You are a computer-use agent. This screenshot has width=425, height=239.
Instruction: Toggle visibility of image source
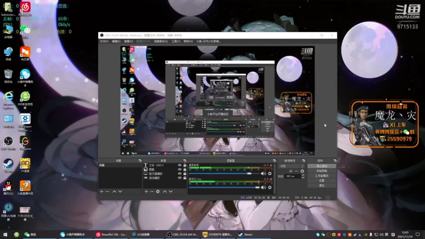point(180,169)
